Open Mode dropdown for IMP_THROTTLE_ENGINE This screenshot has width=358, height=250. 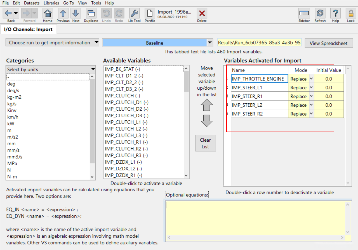click(x=312, y=79)
